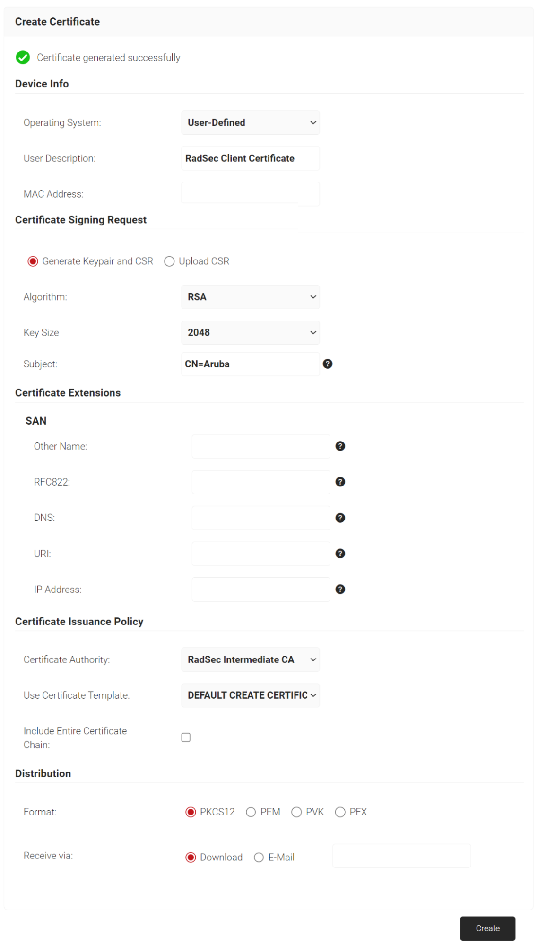Click the DNS field help icon
Image resolution: width=538 pixels, height=945 pixels.
pos(340,518)
